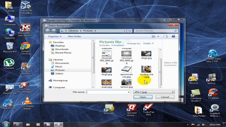Refresh the Pictures location

[x=130, y=31]
